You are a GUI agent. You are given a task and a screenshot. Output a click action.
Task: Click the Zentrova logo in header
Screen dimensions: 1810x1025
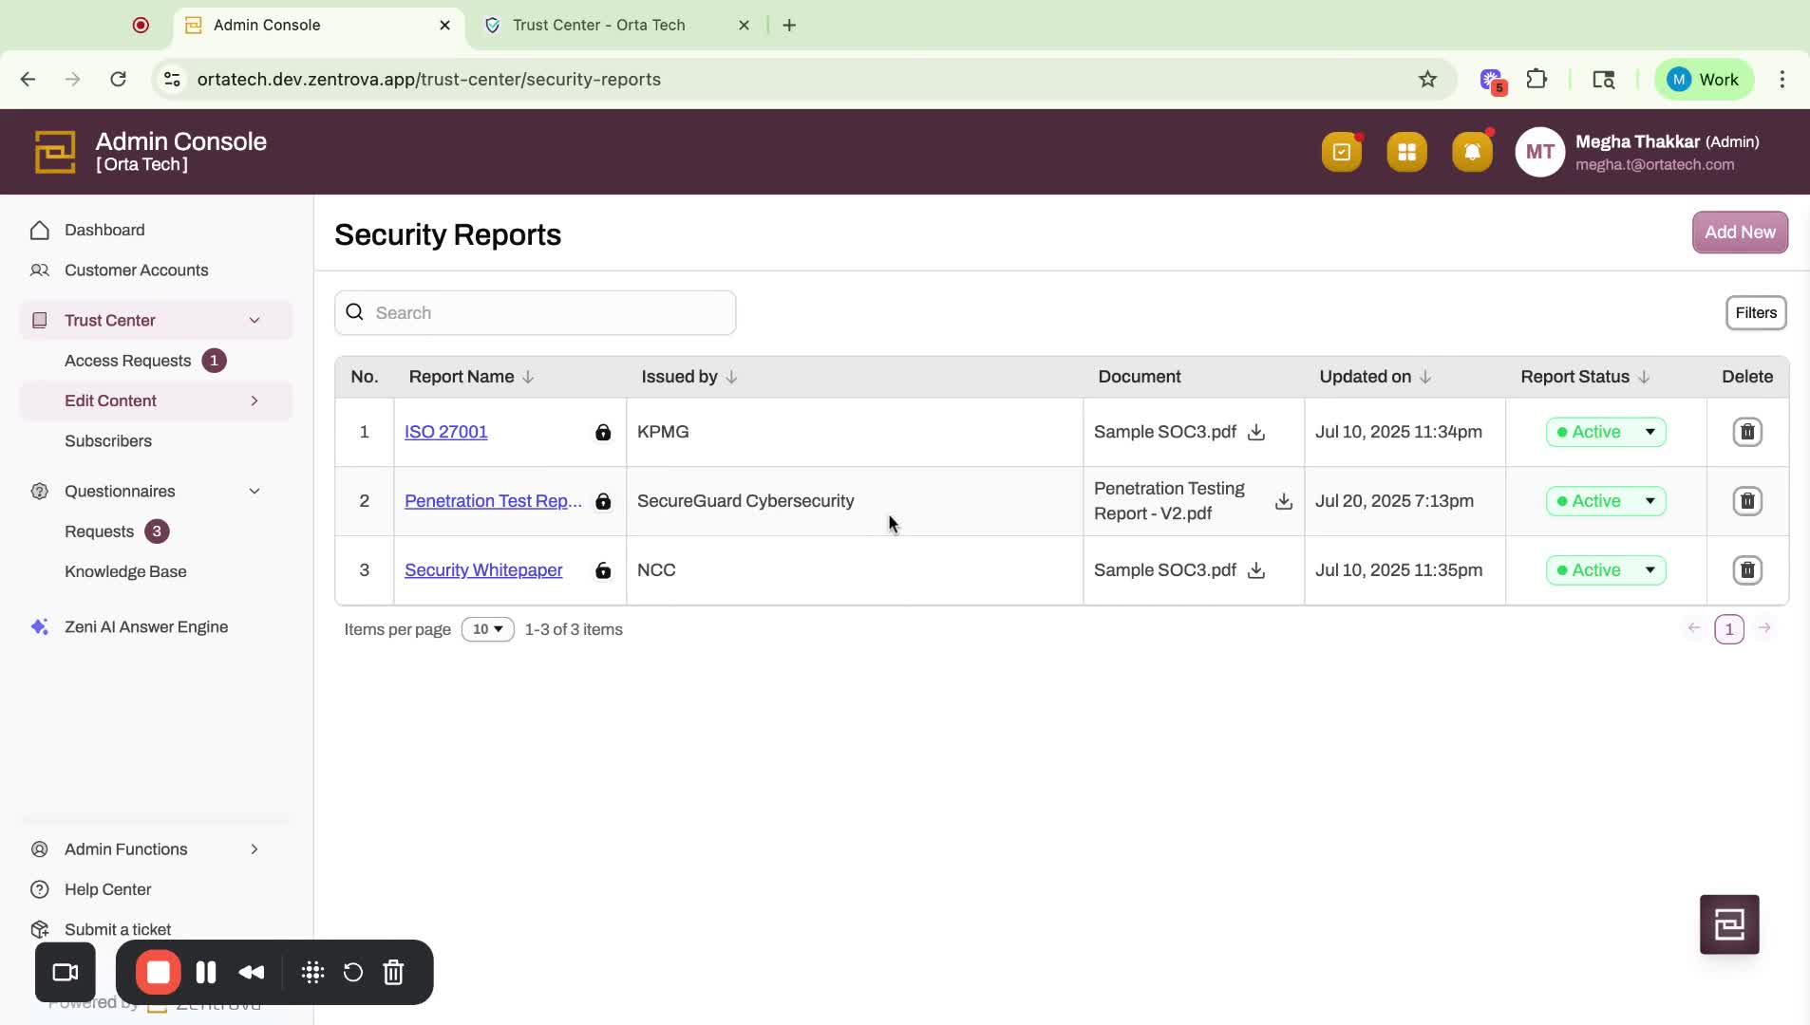[55, 152]
